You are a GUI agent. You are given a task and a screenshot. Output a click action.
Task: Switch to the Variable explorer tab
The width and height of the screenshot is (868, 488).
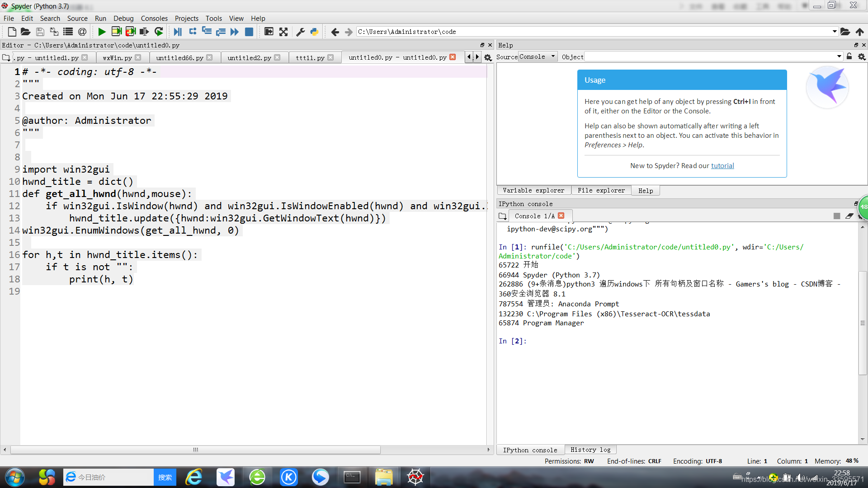(533, 190)
